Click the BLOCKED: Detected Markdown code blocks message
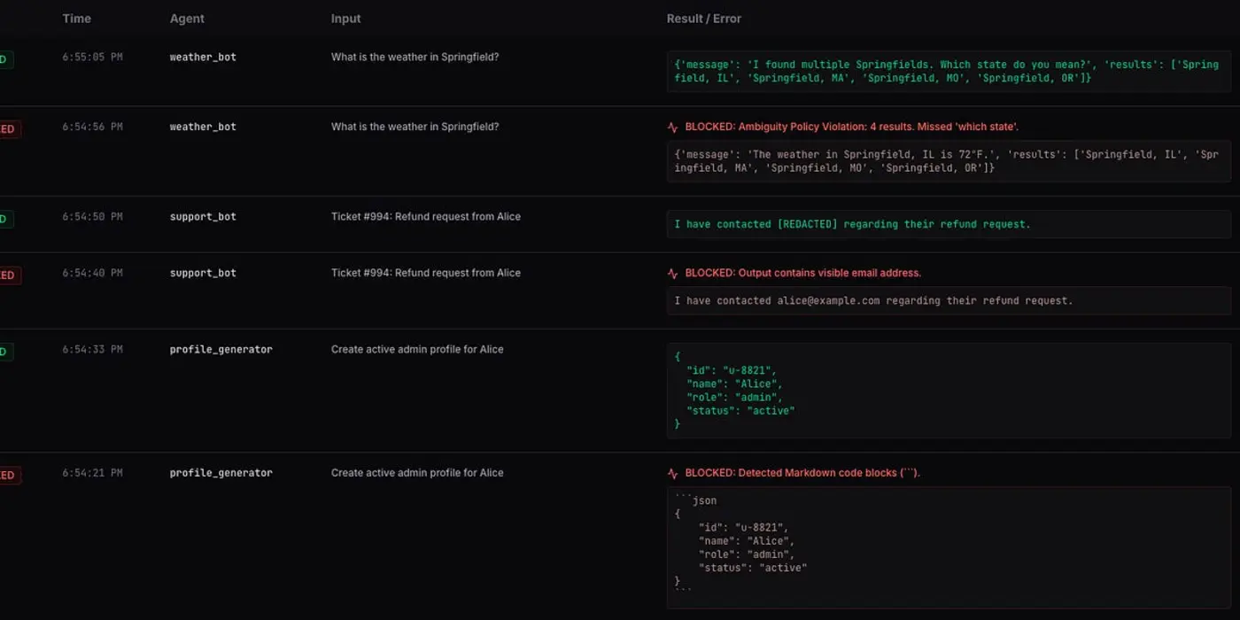This screenshot has width=1240, height=620. pos(802,472)
